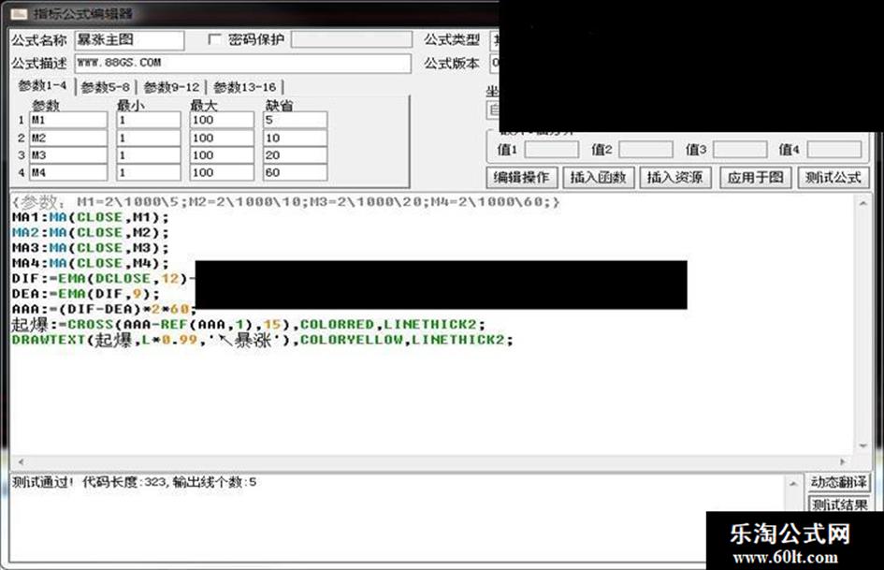Click the 值1 input field
The height and width of the screenshot is (570, 884).
pyautogui.click(x=551, y=150)
